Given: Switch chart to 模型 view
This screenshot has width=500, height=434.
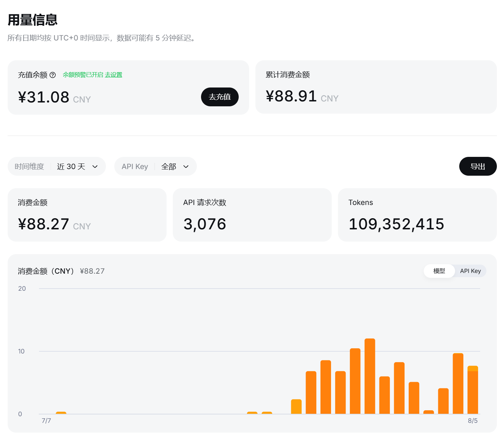Looking at the screenshot, I should pyautogui.click(x=439, y=271).
